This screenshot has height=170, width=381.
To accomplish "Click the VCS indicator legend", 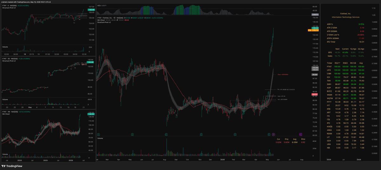I will tap(102, 5).
